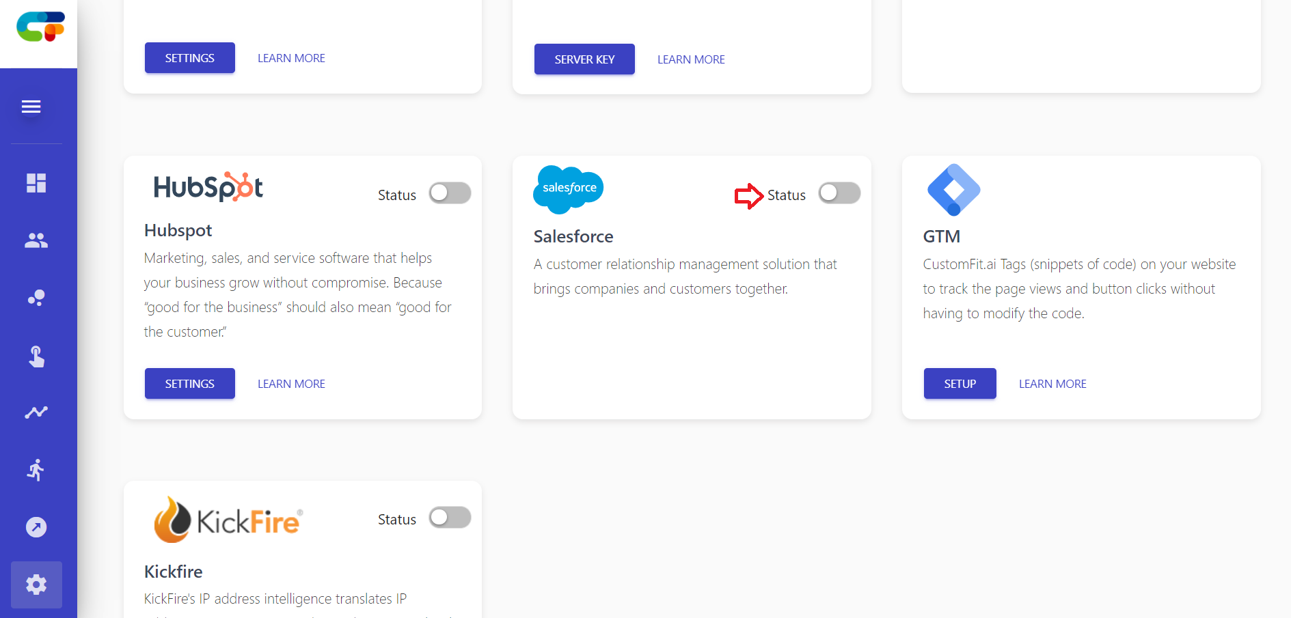
Task: Click the KickFire flame logo
Action: 228,520
